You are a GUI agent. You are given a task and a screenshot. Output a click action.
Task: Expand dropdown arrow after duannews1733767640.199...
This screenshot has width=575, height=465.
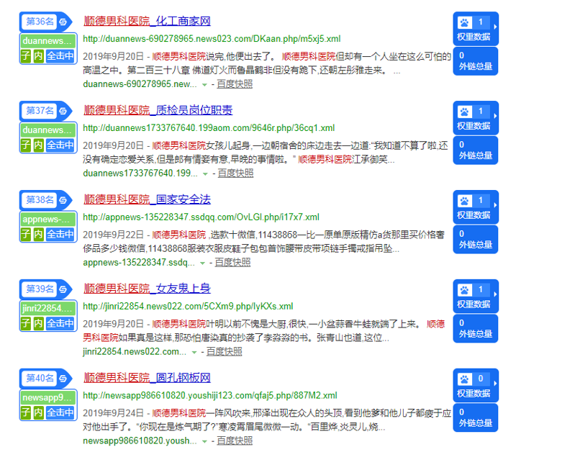(205, 173)
